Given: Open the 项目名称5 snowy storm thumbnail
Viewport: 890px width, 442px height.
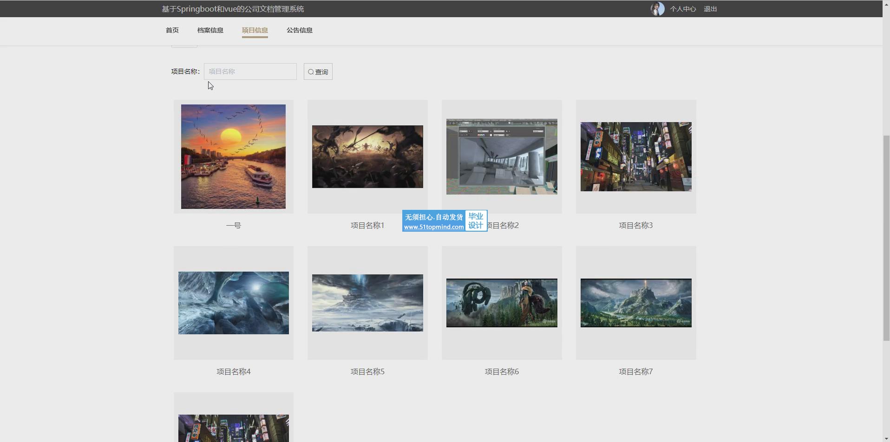Looking at the screenshot, I should (x=367, y=303).
